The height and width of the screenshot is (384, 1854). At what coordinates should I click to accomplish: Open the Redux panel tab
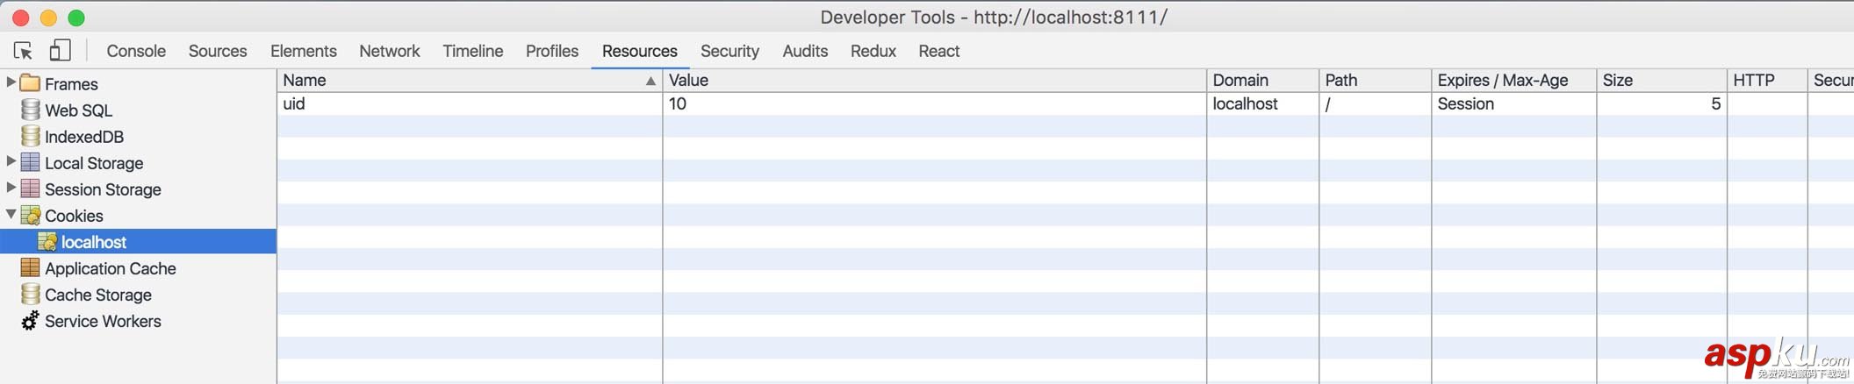click(x=873, y=51)
